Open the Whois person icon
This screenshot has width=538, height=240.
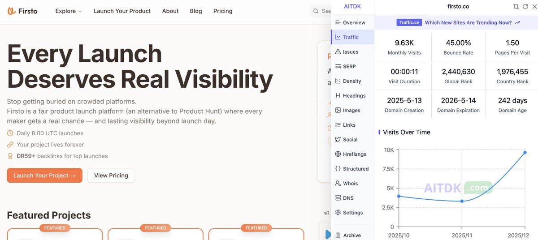tap(338, 183)
